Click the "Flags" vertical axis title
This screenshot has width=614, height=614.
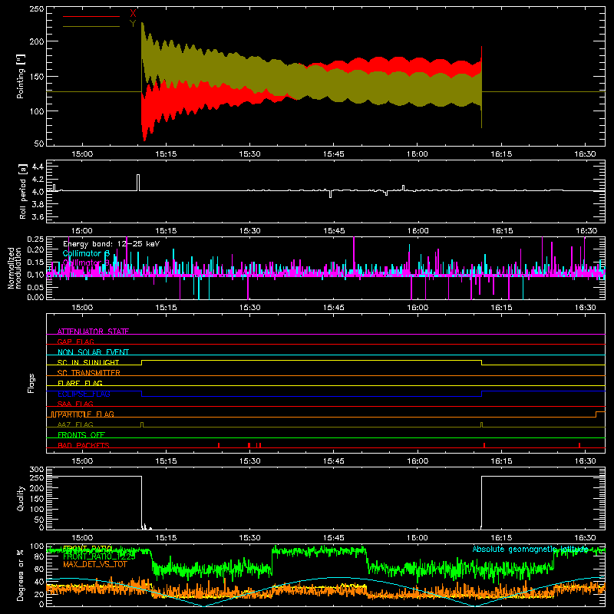[x=31, y=383]
